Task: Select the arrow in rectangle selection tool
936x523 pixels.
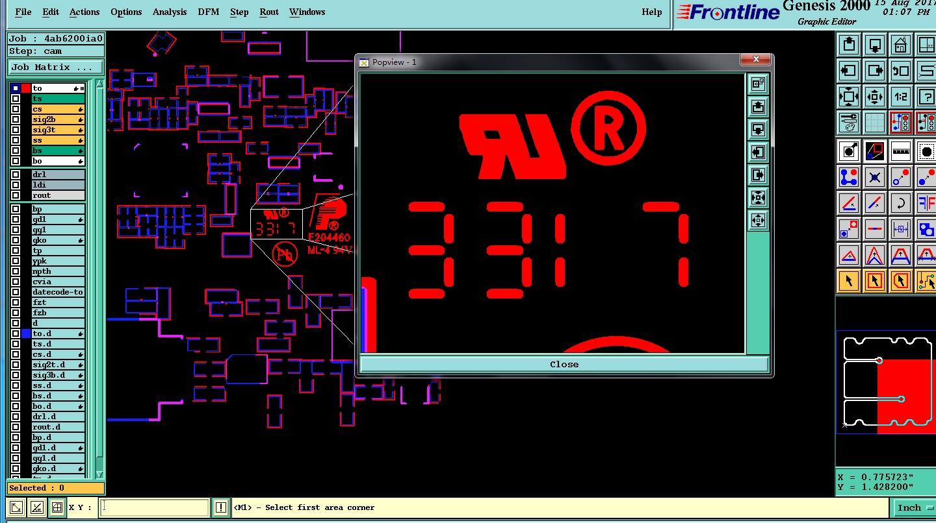Action: click(x=875, y=281)
